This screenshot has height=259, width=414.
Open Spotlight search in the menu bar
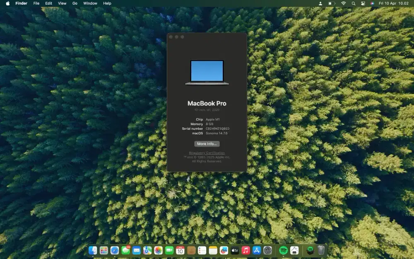[353, 3]
